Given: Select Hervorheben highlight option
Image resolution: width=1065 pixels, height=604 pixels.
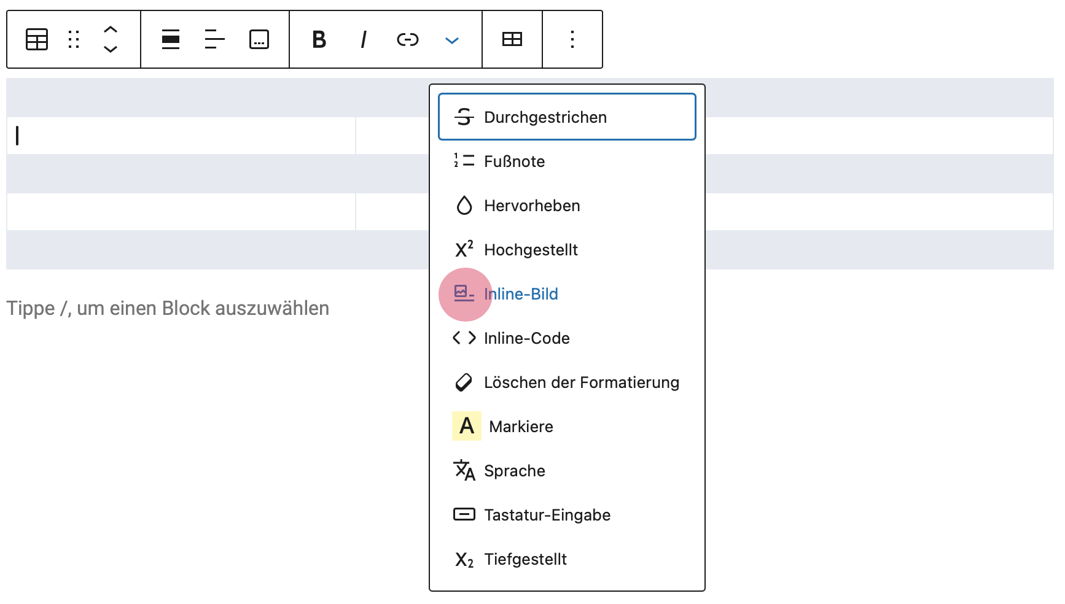Looking at the screenshot, I should pos(567,206).
